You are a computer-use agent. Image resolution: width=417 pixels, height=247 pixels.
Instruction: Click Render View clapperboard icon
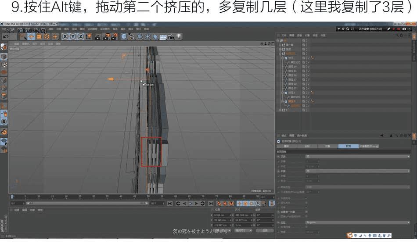point(97,36)
